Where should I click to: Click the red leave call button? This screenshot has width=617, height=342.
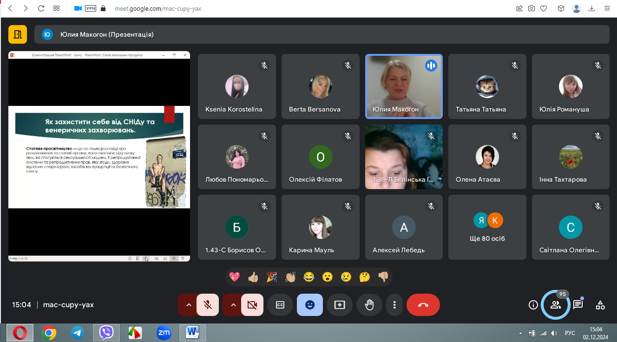[423, 305]
